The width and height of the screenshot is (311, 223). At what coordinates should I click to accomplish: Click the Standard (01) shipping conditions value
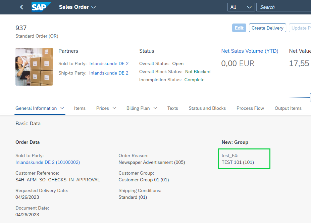pyautogui.click(x=133, y=197)
